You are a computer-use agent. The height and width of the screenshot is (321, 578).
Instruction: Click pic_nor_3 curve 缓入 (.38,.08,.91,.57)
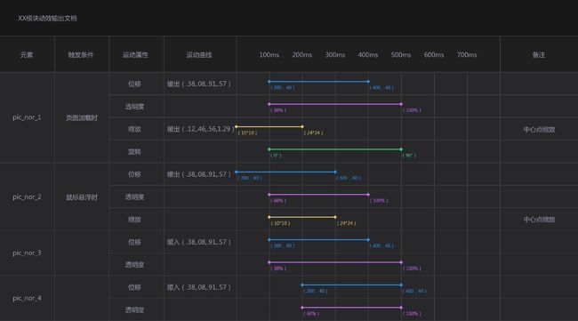199,242
